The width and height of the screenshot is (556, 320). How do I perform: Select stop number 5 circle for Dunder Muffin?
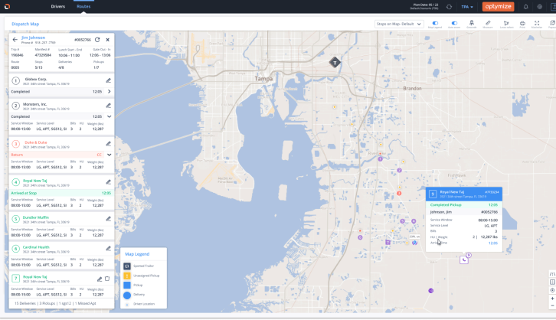(x=15, y=219)
